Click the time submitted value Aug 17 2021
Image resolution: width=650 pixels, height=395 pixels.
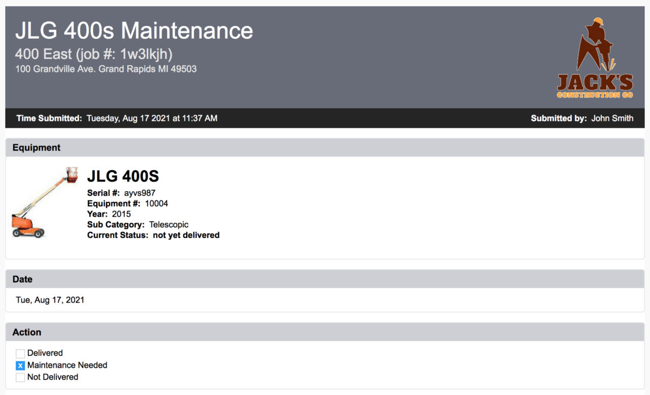point(152,118)
